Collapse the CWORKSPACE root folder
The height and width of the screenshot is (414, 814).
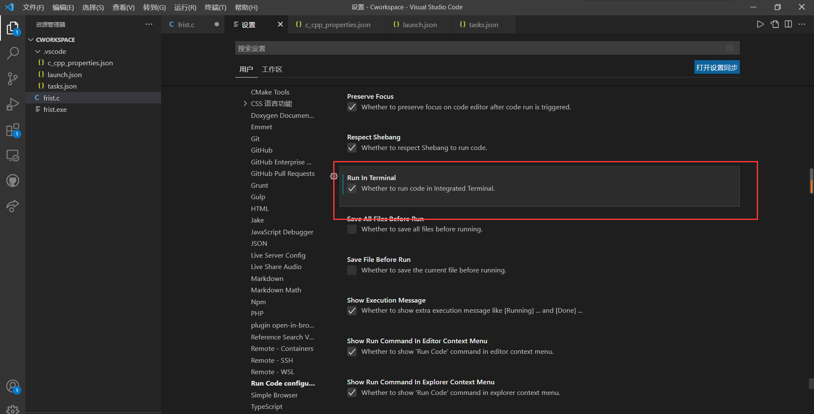(31, 39)
